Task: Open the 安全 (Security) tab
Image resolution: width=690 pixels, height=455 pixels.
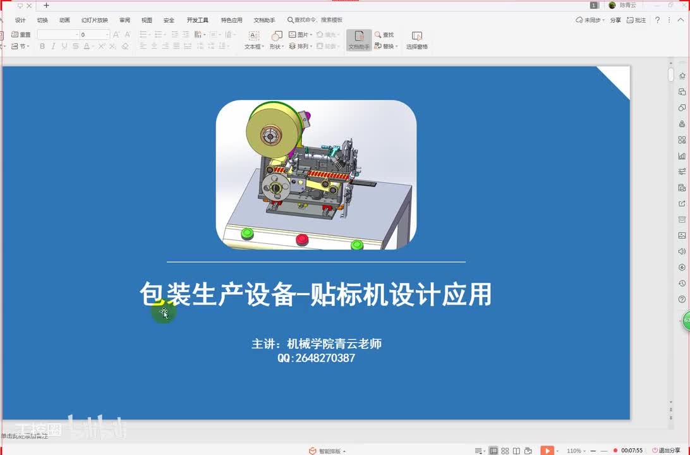Action: [169, 20]
